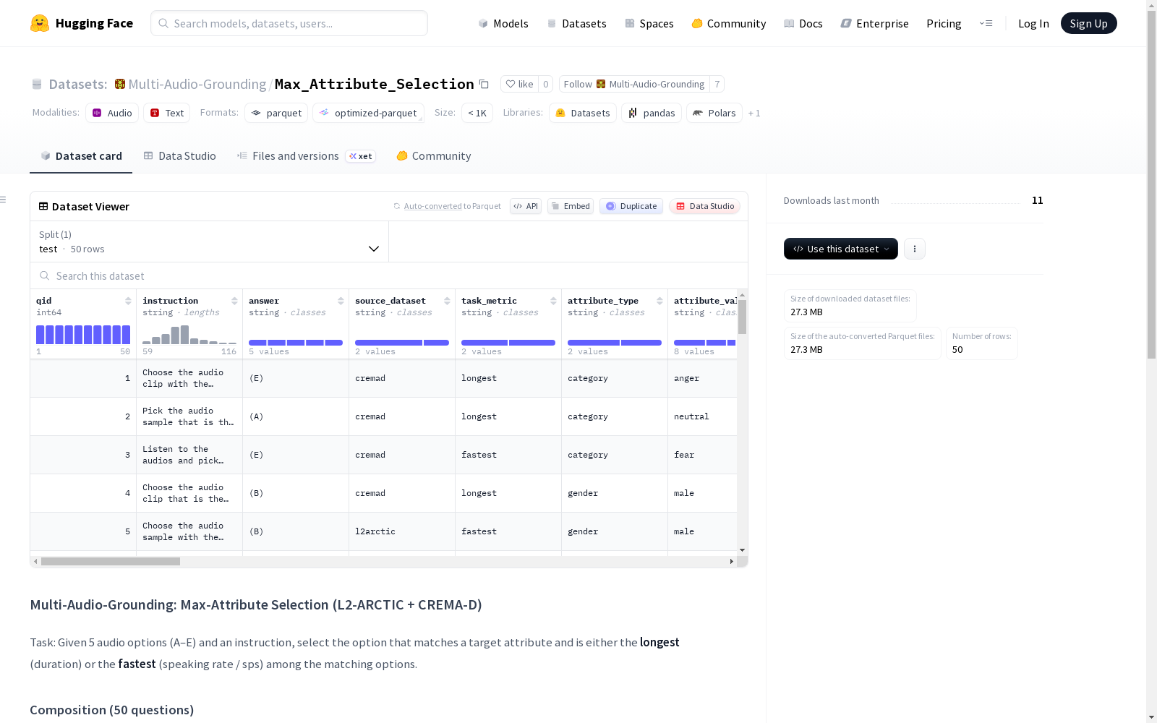Click the API button in Dataset Viewer

[526, 206]
